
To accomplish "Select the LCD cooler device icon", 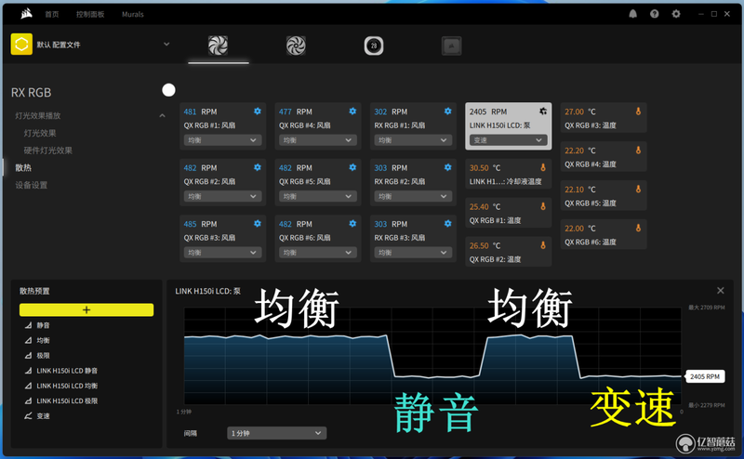I will tap(374, 46).
